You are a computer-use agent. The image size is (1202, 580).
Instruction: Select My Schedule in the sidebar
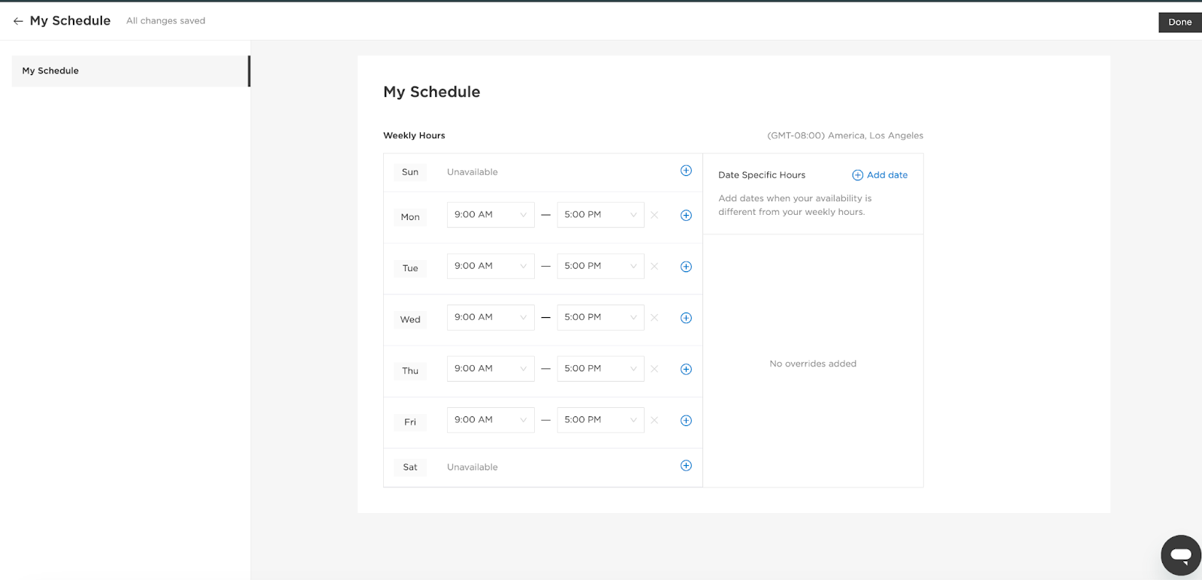(130, 71)
